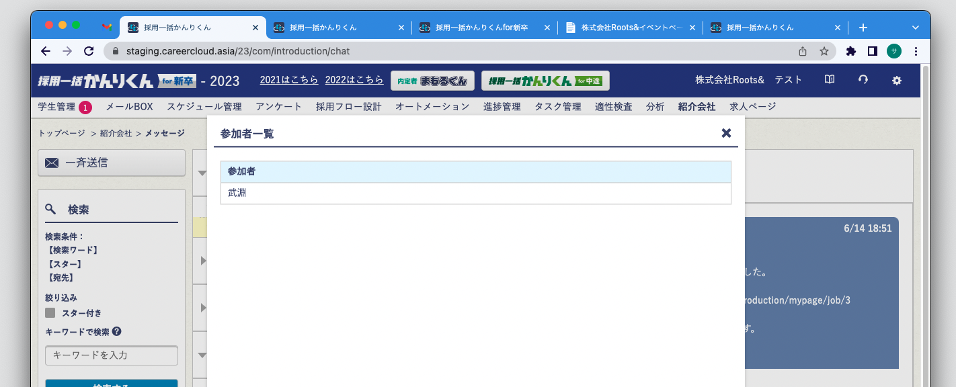Open the settings gear icon
Image resolution: width=956 pixels, height=387 pixels.
tap(896, 80)
